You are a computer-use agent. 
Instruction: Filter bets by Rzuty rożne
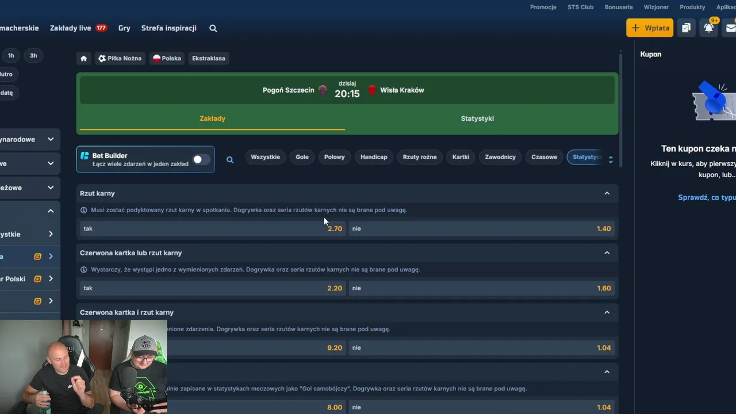click(x=420, y=157)
